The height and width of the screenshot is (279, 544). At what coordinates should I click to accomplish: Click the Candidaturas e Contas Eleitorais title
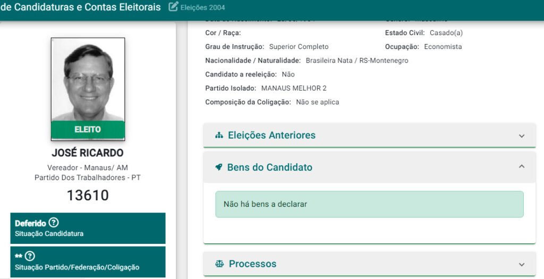pos(81,7)
